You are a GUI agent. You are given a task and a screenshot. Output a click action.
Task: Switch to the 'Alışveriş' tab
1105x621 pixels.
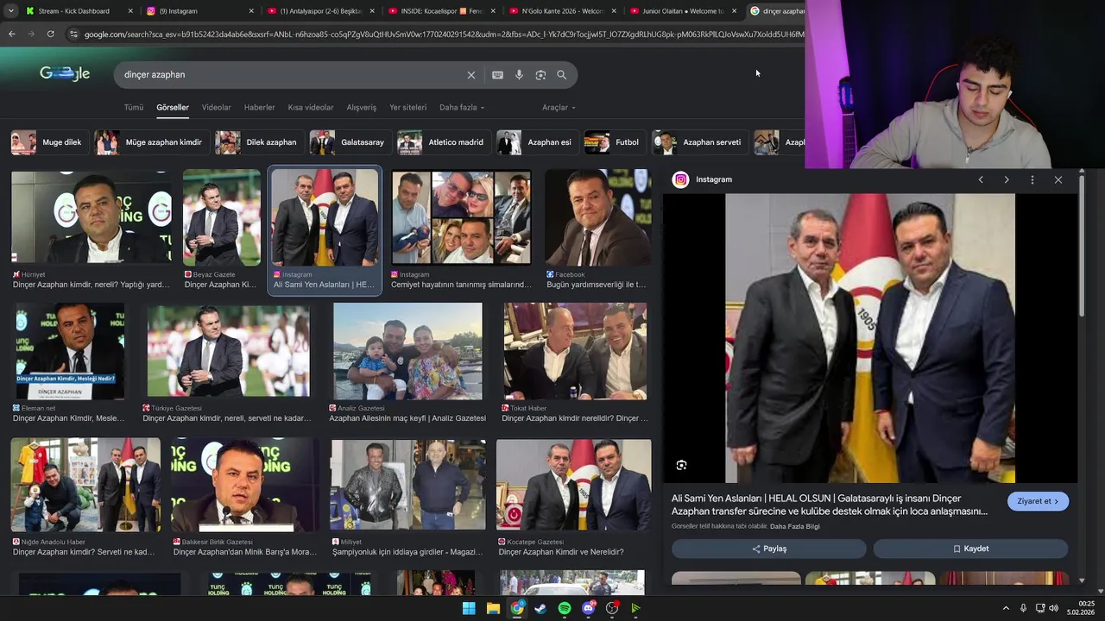click(x=362, y=108)
